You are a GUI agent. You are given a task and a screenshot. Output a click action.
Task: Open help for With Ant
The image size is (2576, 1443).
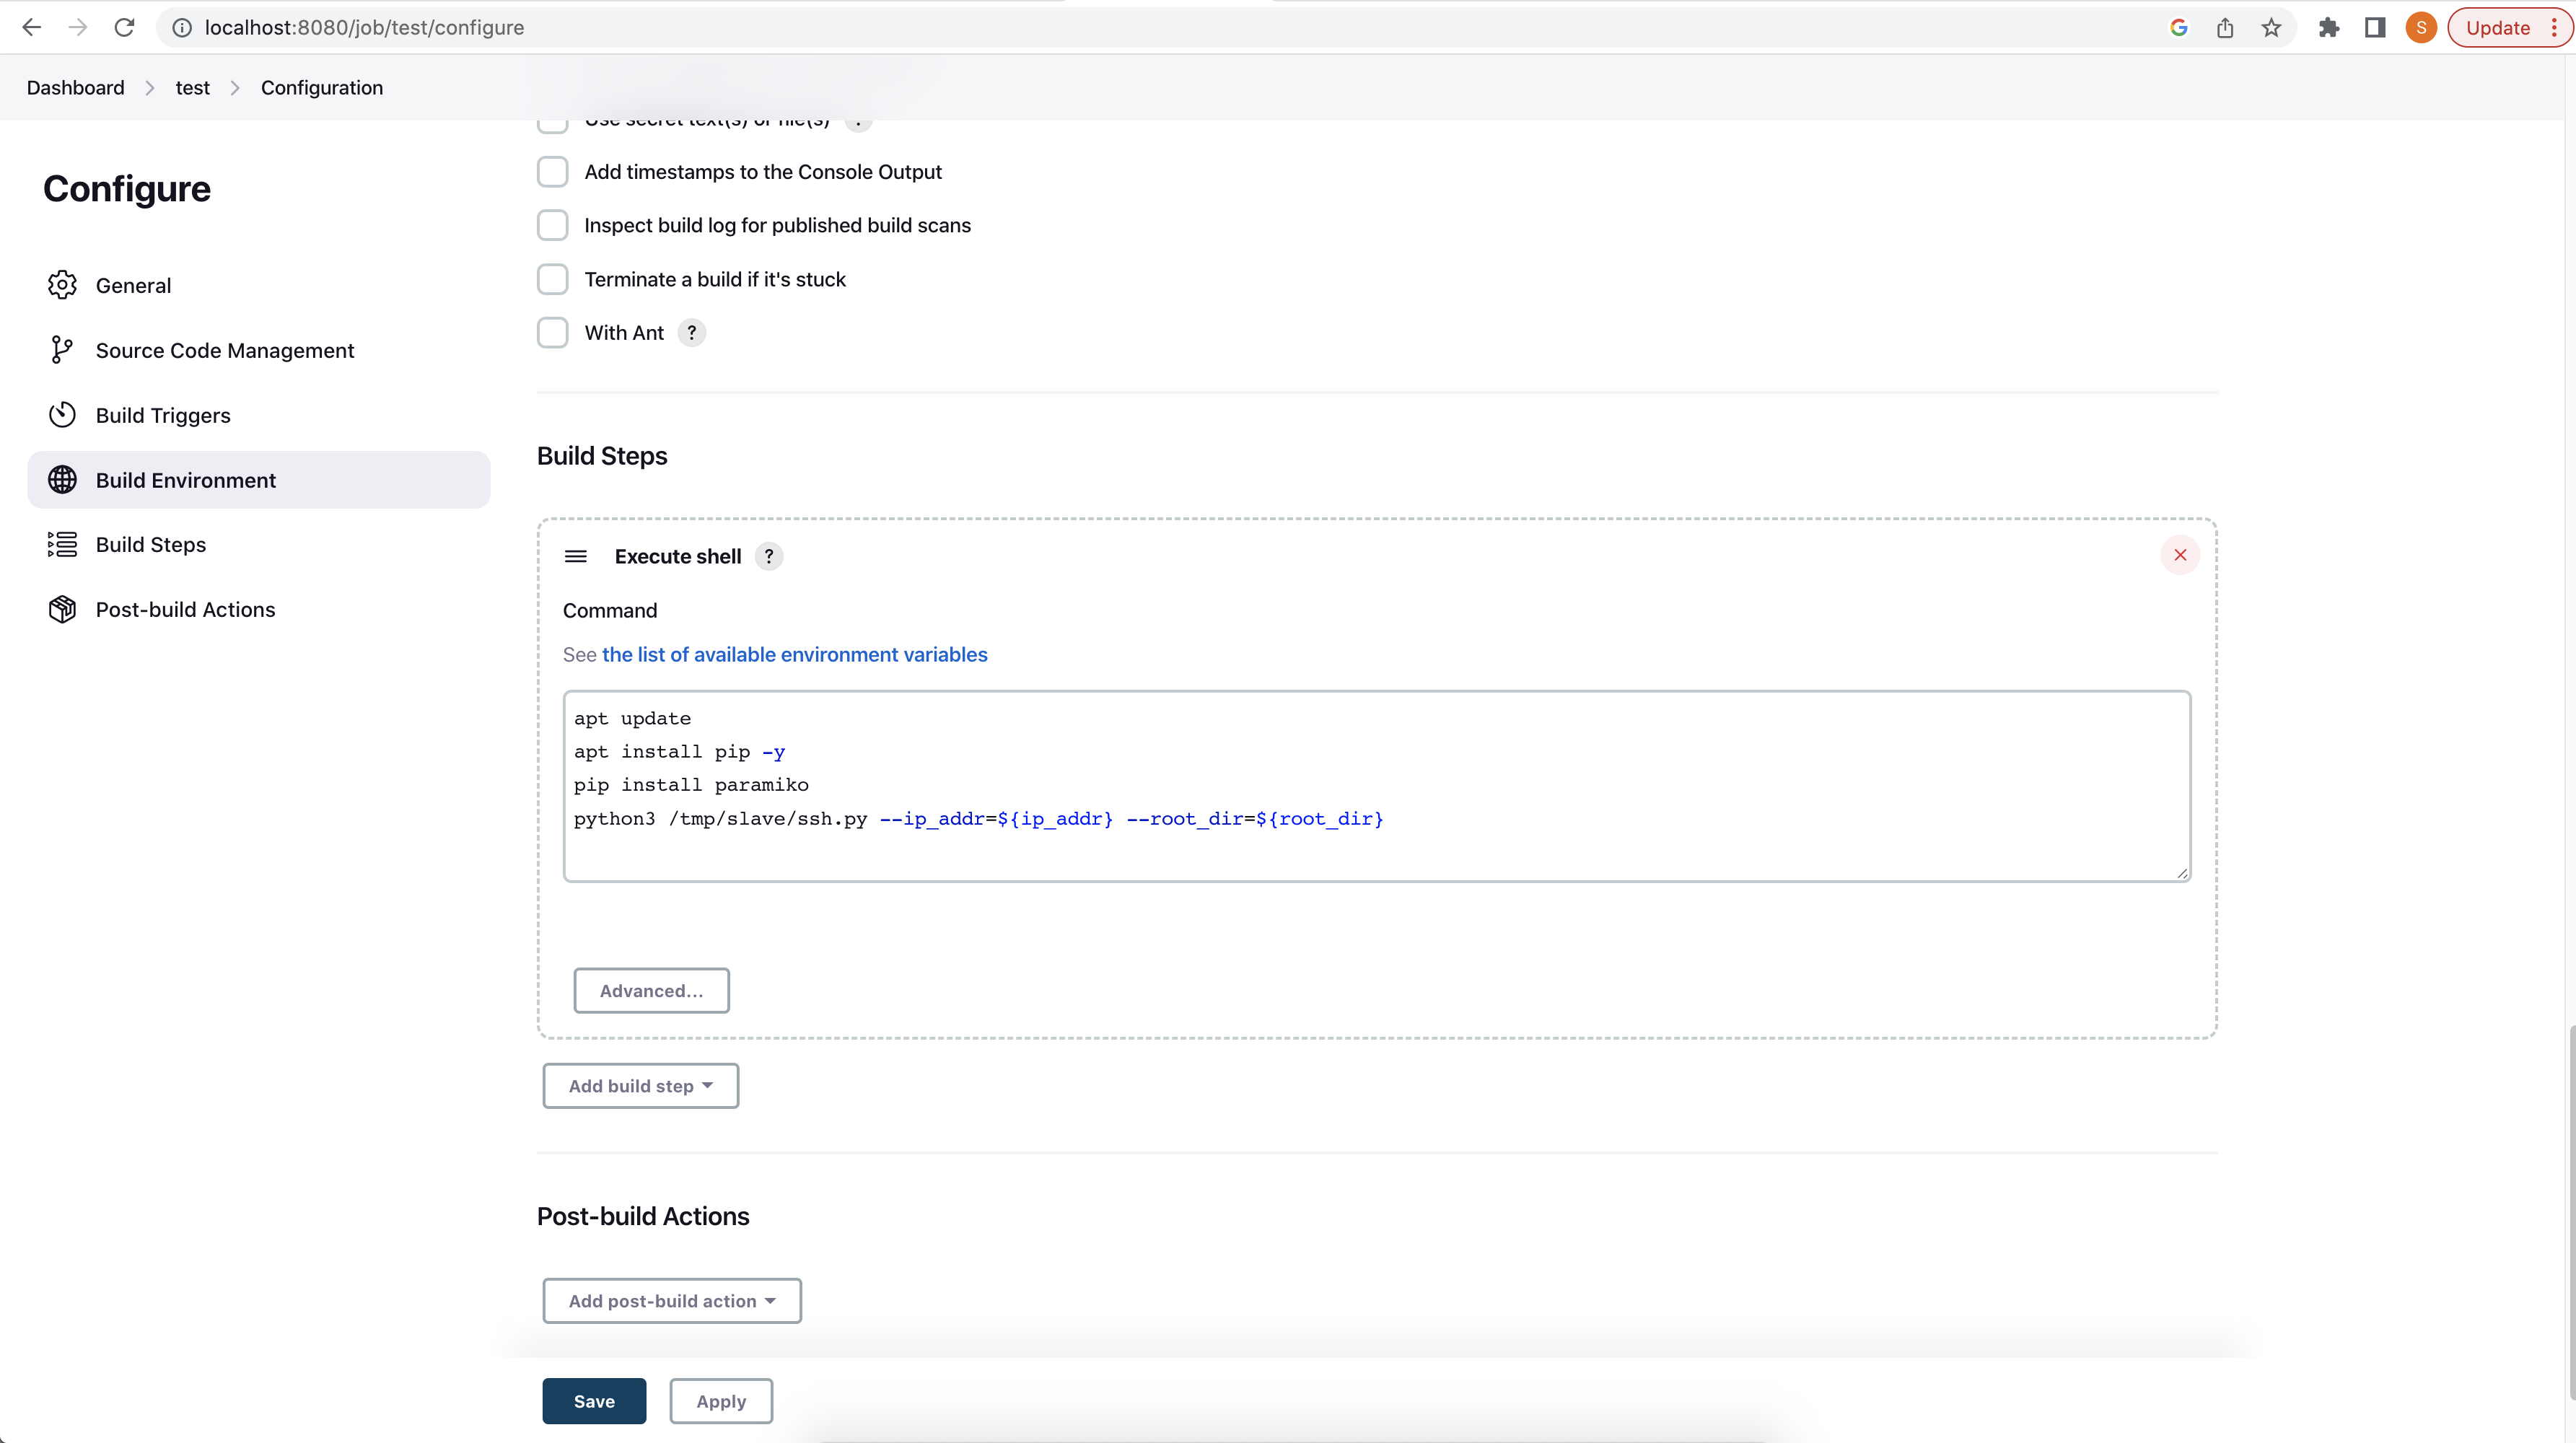point(692,332)
